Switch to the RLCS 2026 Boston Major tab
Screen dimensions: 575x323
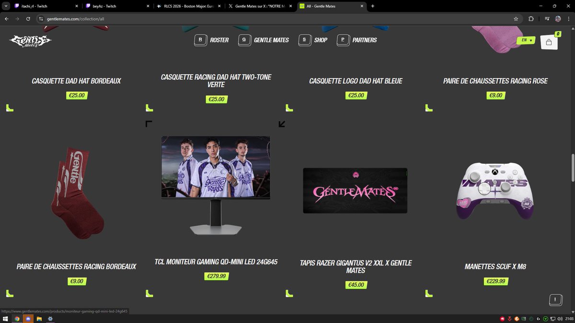click(x=189, y=6)
